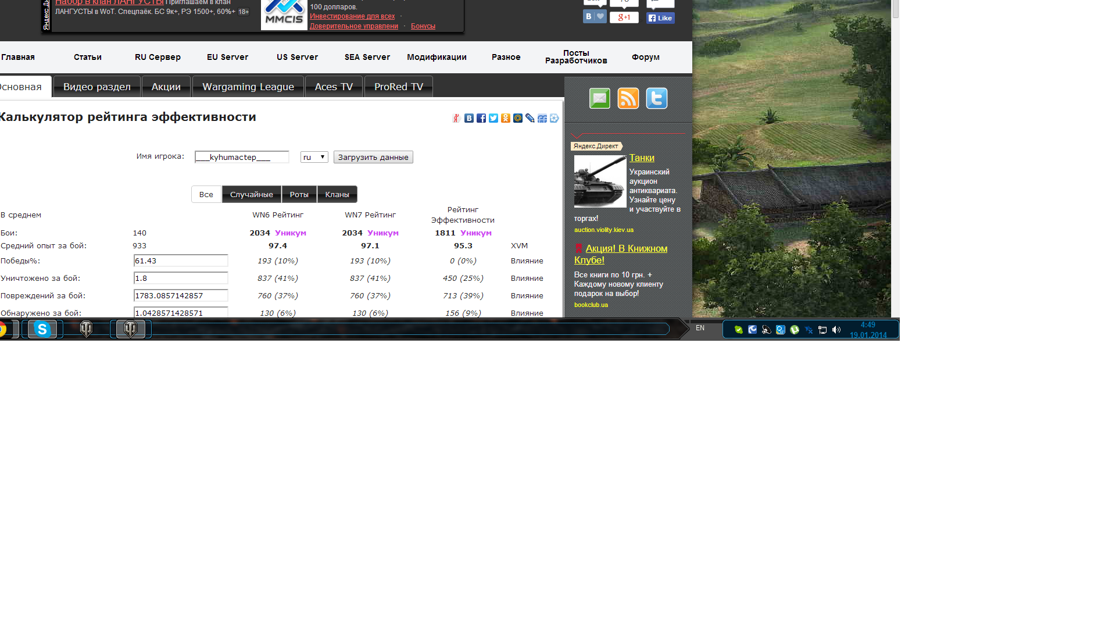Click the large Twitter icon in sidebar
This screenshot has height=628, width=1116.
pyautogui.click(x=656, y=98)
